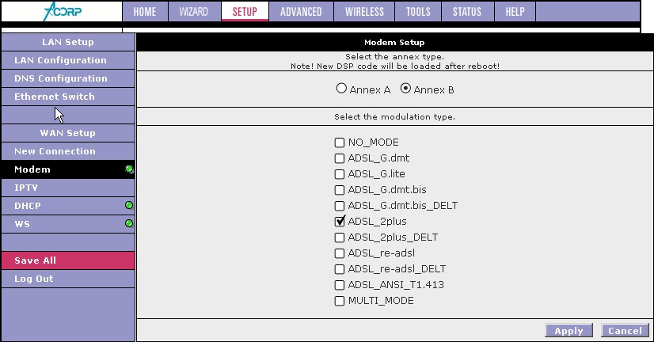Go to the STATUS tab

pyautogui.click(x=467, y=11)
